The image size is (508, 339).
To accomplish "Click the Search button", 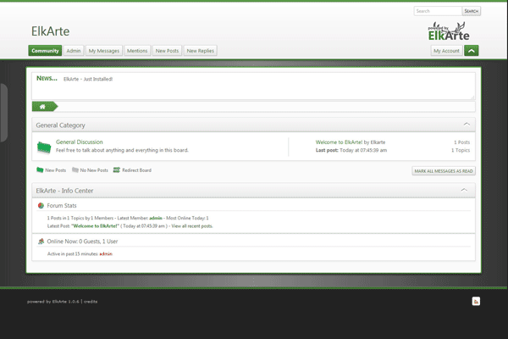I will coord(472,11).
